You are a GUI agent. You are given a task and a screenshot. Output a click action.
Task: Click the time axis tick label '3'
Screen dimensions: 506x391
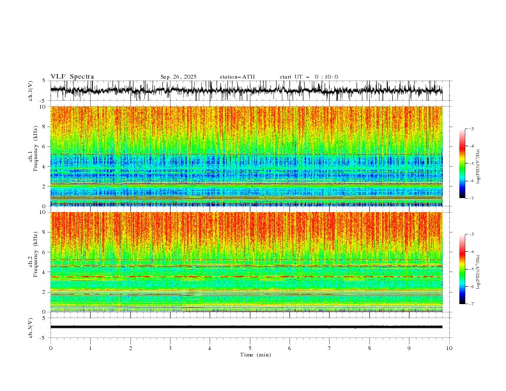170,348
